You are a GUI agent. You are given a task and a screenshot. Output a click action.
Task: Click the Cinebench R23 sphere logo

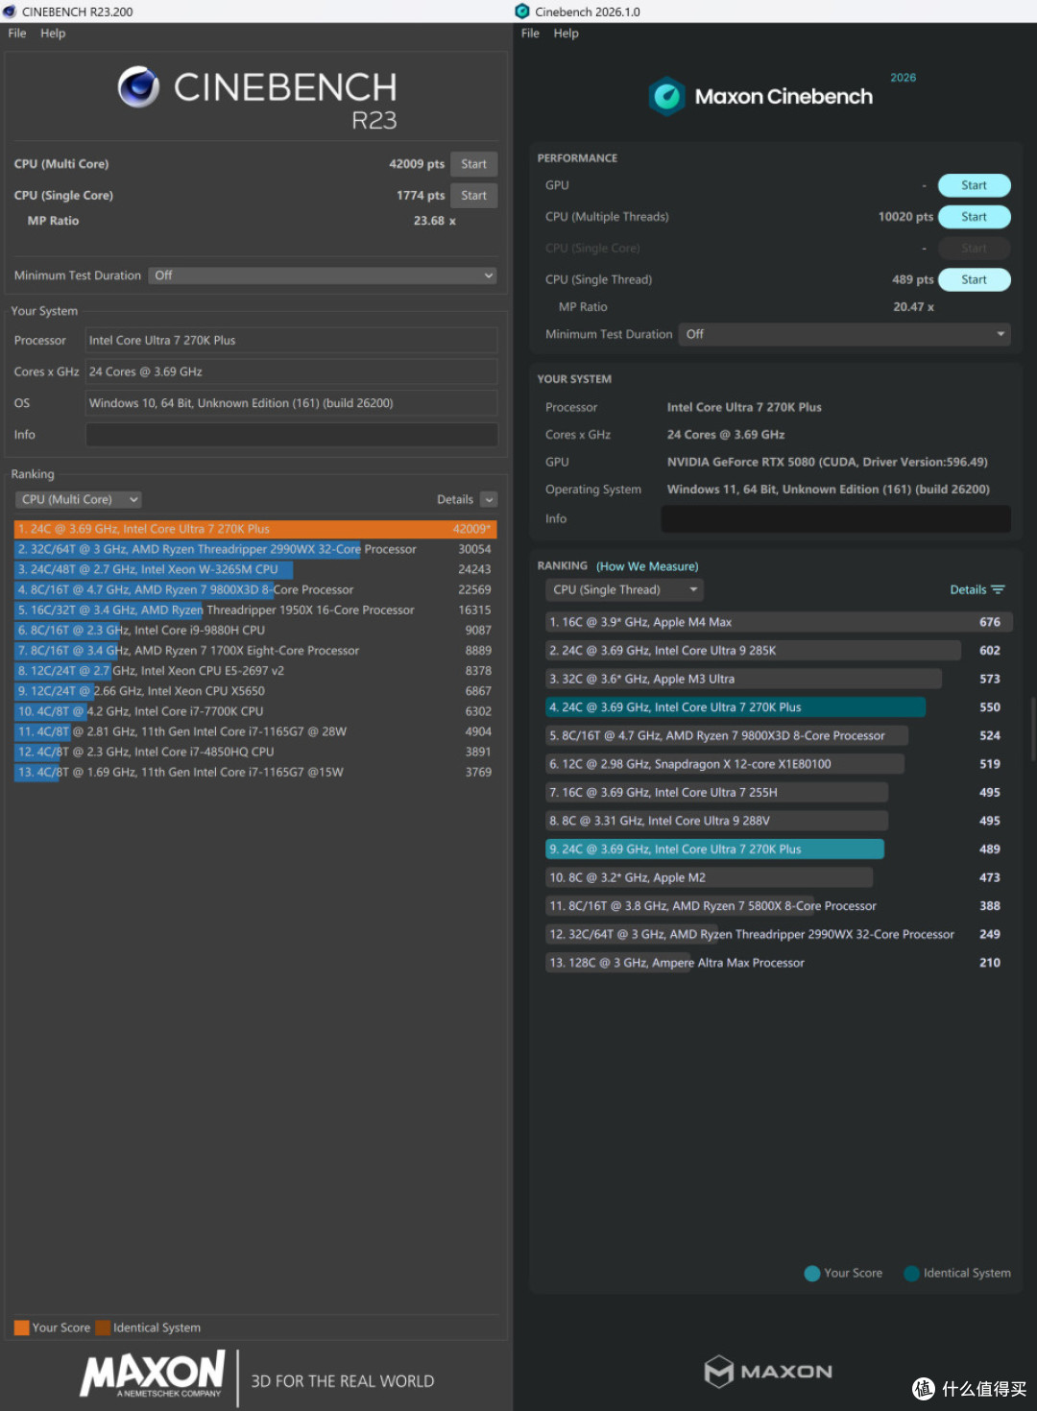(138, 87)
